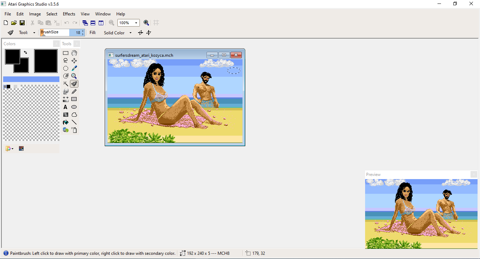480x259 pixels.
Task: Open the Tool selector dropdown arrow
Action: [x=34, y=33]
